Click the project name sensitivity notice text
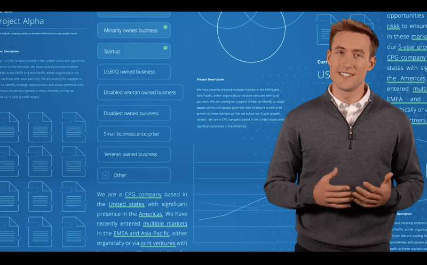 38,34
